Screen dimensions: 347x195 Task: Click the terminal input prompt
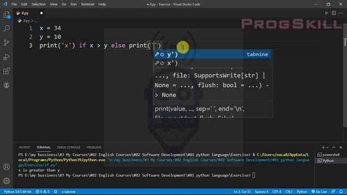coord(254,175)
